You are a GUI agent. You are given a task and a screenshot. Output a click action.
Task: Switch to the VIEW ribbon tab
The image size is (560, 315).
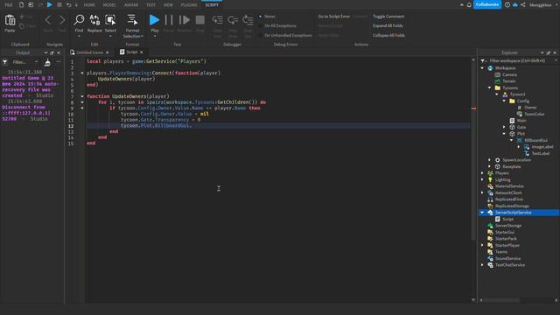[x=168, y=5]
